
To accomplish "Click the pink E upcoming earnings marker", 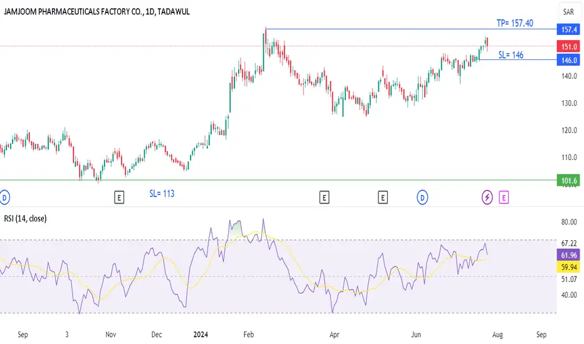I will 504,198.
